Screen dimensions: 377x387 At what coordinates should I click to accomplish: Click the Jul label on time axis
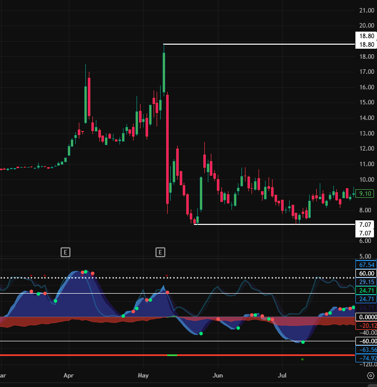click(x=282, y=375)
